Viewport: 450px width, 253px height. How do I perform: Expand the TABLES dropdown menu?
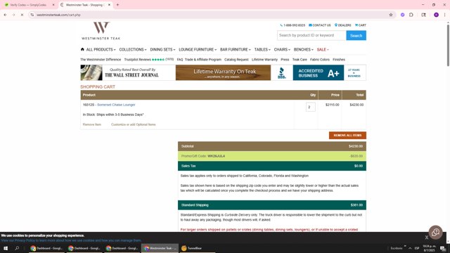pyautogui.click(x=262, y=50)
